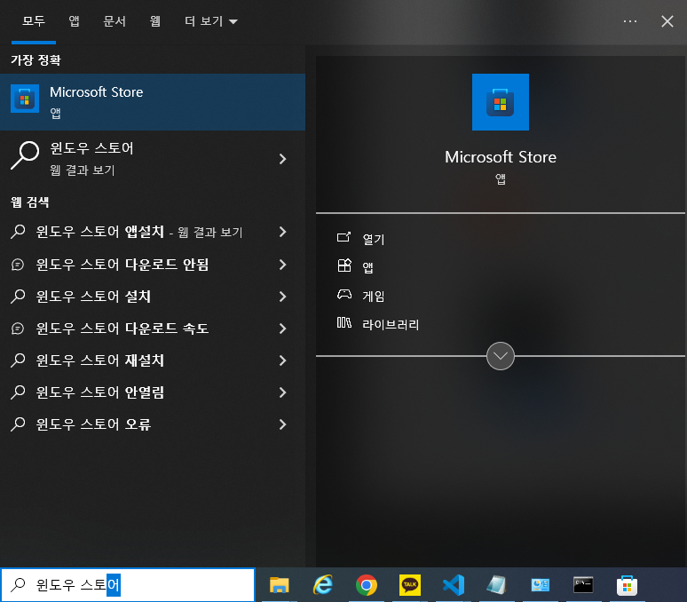Select suggestion 윈도우 스토어 앱설치
687x602 pixels.
pyautogui.click(x=139, y=232)
